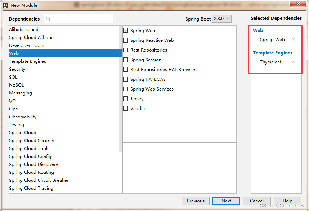Uncheck the Spring Web checkbox
309x211 pixels.
pyautogui.click(x=126, y=30)
